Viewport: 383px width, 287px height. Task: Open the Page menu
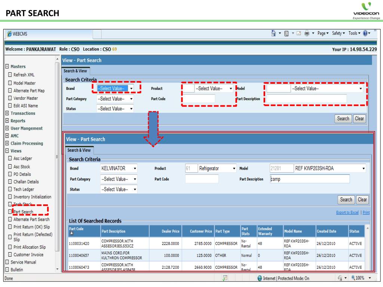(x=323, y=33)
